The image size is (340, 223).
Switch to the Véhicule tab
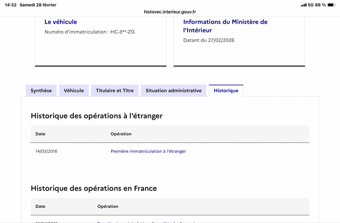click(x=74, y=91)
